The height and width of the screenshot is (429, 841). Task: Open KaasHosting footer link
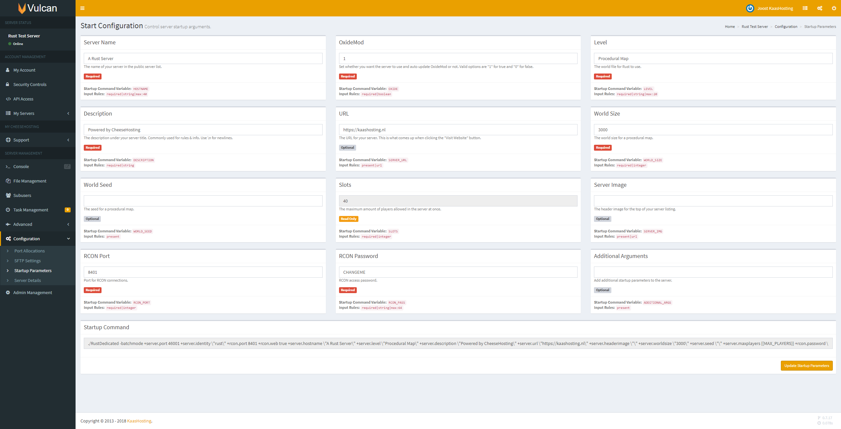[x=139, y=421]
